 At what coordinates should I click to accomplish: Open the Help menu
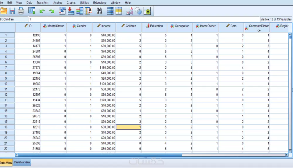[128, 3]
